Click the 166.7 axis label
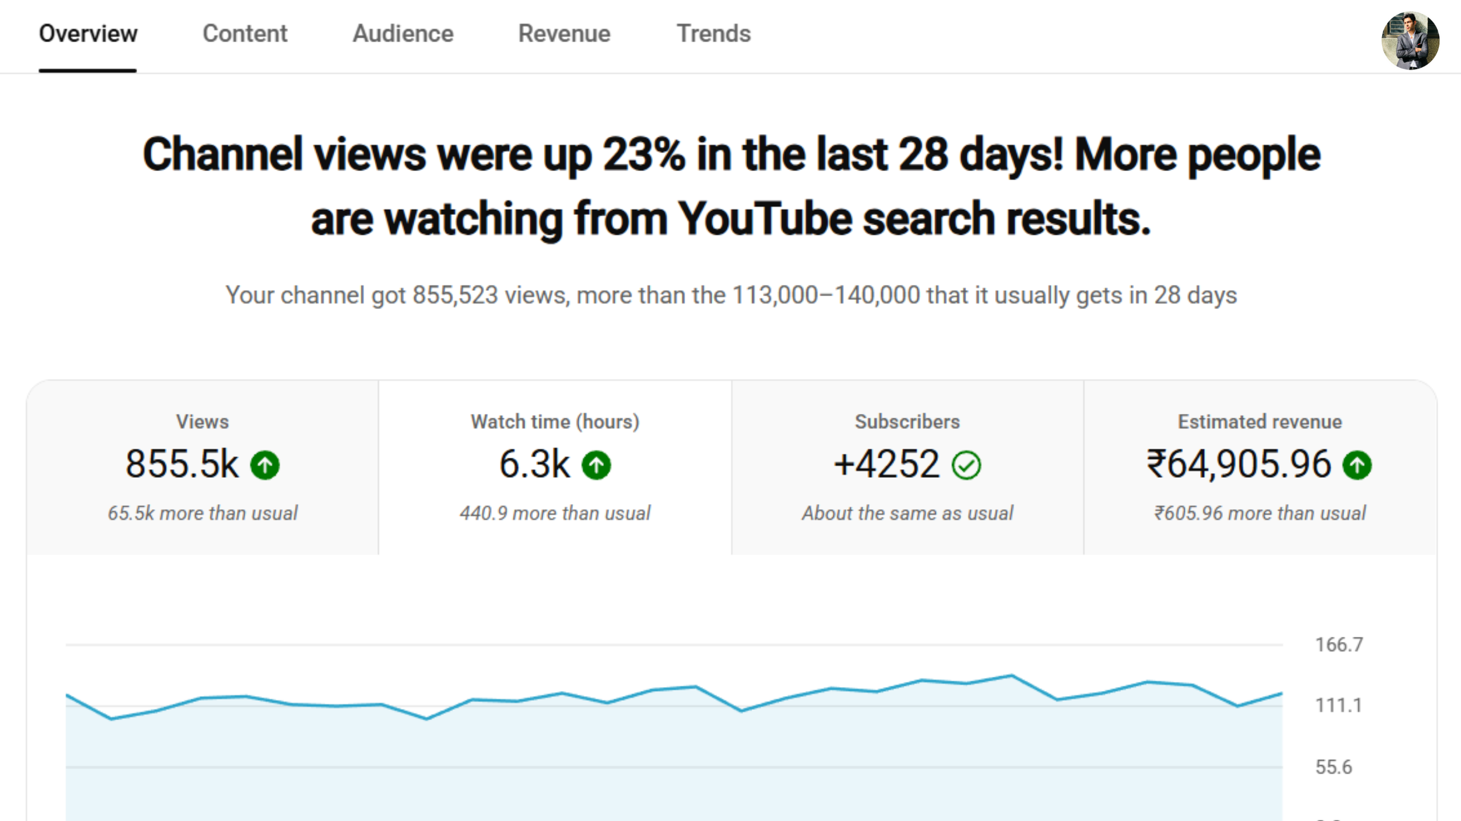 [x=1339, y=645]
